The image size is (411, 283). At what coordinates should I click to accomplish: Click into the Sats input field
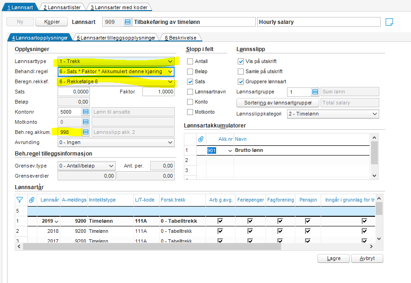[73, 92]
